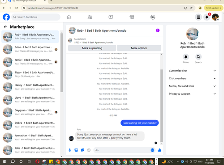Expand the Customize chat section
The height and width of the screenshot is (165, 224).
pyautogui.click(x=192, y=71)
